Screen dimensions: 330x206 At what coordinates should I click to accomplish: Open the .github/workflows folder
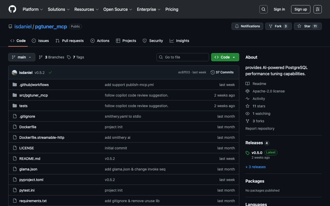click(x=34, y=85)
